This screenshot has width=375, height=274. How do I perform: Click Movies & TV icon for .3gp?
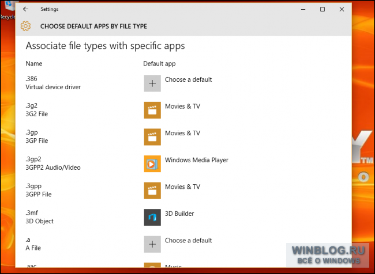[x=152, y=137]
